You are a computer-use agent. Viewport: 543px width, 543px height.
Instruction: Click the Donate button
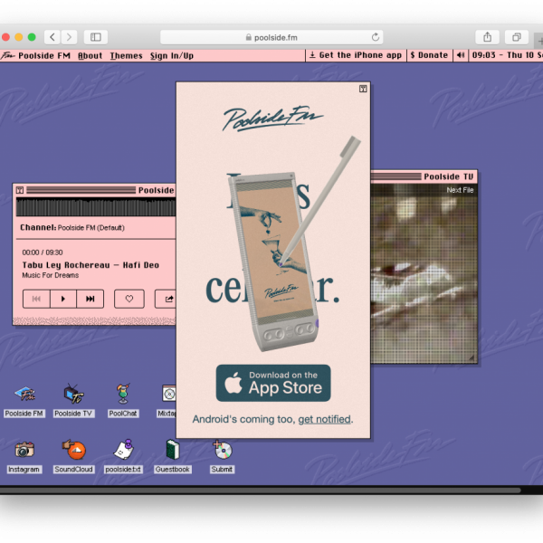429,55
